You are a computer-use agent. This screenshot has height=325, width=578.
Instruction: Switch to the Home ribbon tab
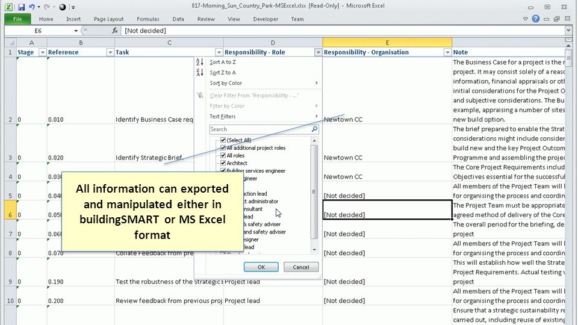pos(46,19)
